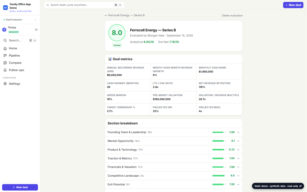Click the Home house icon
Viewport: 307px width, 192px height.
click(x=5, y=48)
